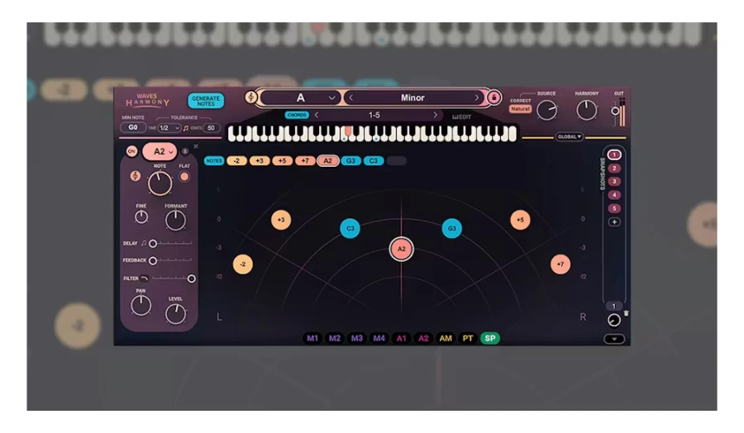The height and width of the screenshot is (433, 744).
Task: Select the +5 voice node on stage
Action: click(x=520, y=220)
